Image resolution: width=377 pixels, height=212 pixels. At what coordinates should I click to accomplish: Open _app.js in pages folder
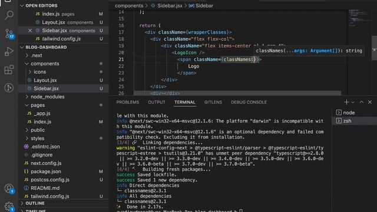pos(64,113)
